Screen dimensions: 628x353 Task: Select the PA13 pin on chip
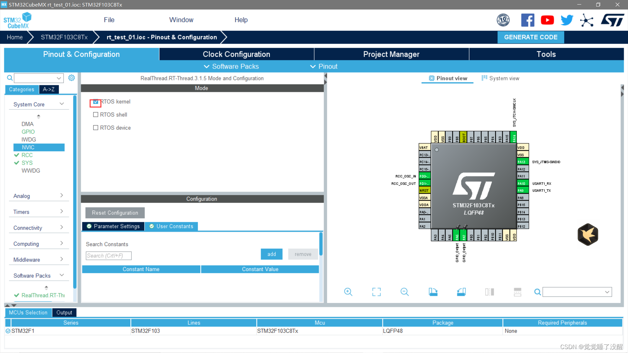click(x=523, y=162)
